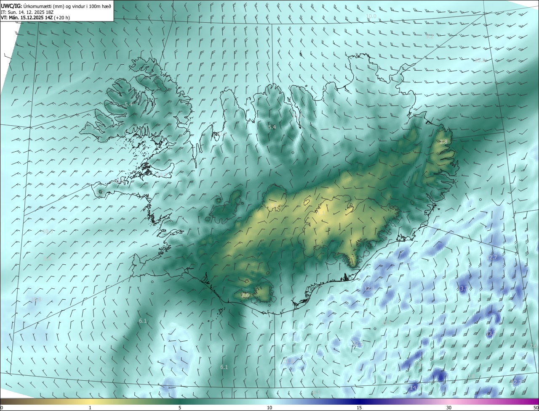The height and width of the screenshot is (411, 539).
Task: Click the 5.4 label over the Westfjords
Action: click(128, 104)
